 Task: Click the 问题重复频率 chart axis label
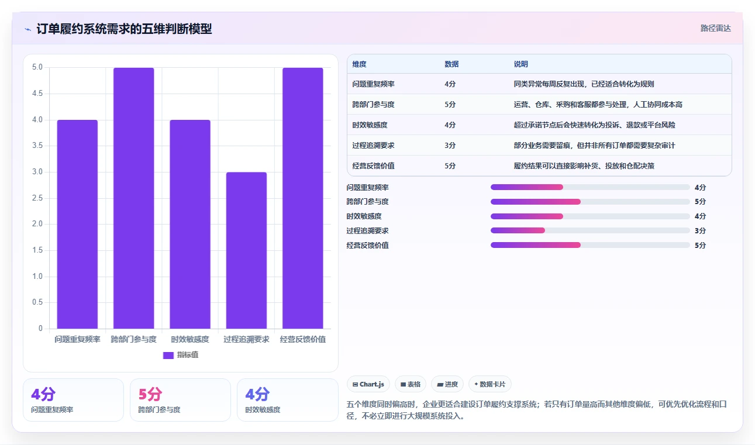tap(77, 339)
